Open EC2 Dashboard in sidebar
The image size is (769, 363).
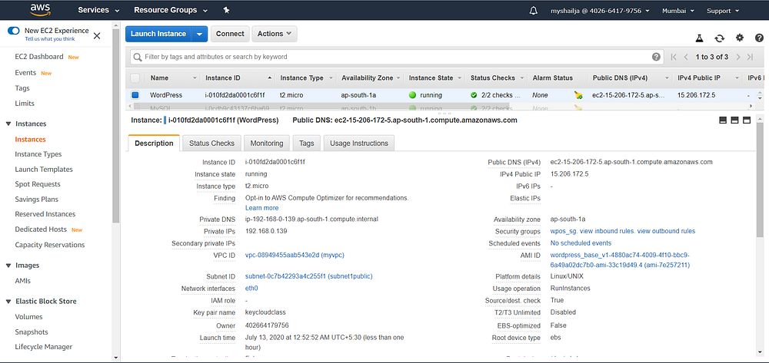tap(39, 57)
